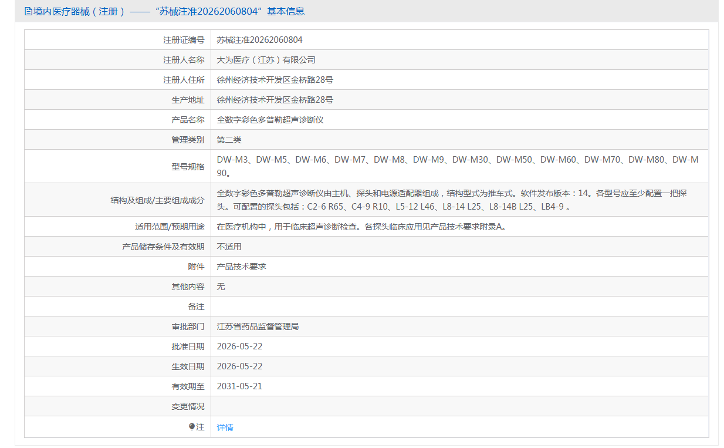Click the 不适用 storage condition value

[x=229, y=247]
